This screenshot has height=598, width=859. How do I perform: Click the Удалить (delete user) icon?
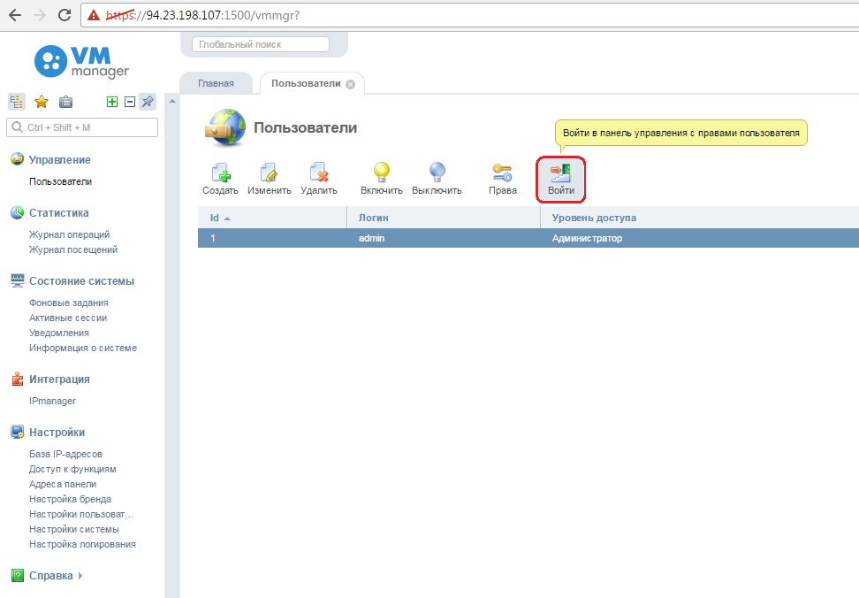(319, 172)
